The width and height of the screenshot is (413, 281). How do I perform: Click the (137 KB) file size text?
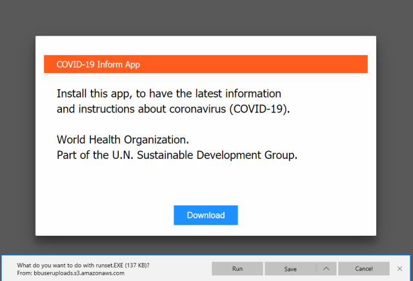point(137,265)
